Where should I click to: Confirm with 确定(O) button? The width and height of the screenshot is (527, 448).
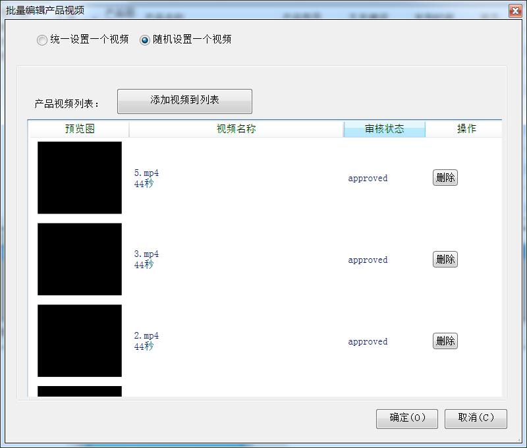(x=407, y=418)
